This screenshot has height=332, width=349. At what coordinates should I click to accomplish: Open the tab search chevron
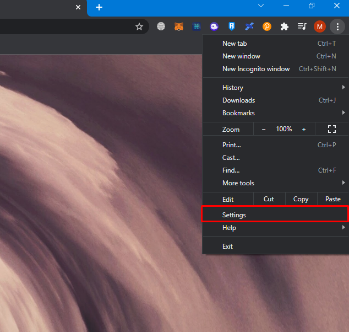tap(261, 6)
